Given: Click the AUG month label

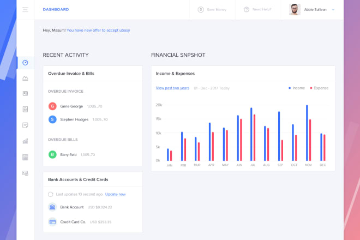Looking at the screenshot, I should click(266, 165).
